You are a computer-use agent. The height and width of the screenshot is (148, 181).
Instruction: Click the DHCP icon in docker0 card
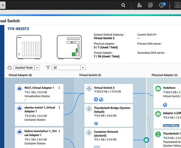(97, 147)
